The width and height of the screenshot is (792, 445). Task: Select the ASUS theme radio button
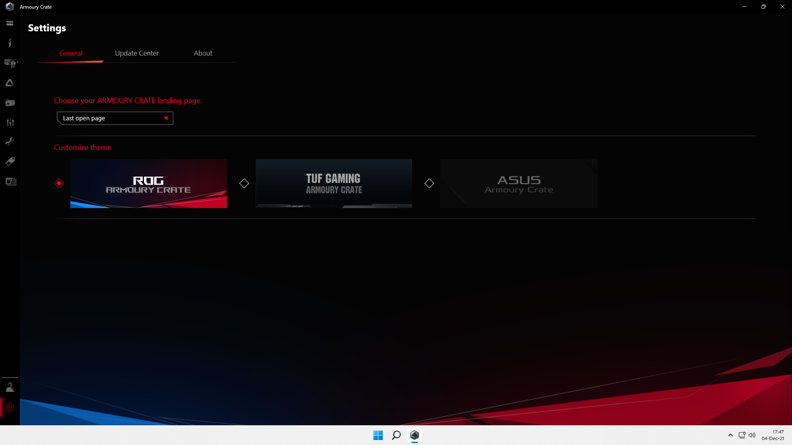(x=429, y=183)
